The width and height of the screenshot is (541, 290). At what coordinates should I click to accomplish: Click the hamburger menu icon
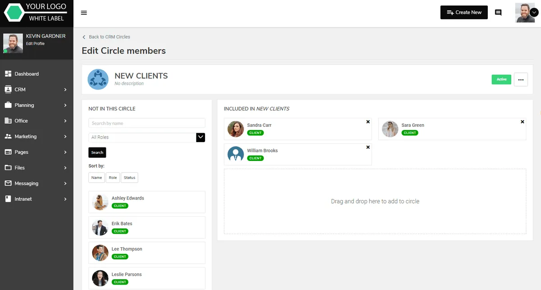[x=84, y=13]
